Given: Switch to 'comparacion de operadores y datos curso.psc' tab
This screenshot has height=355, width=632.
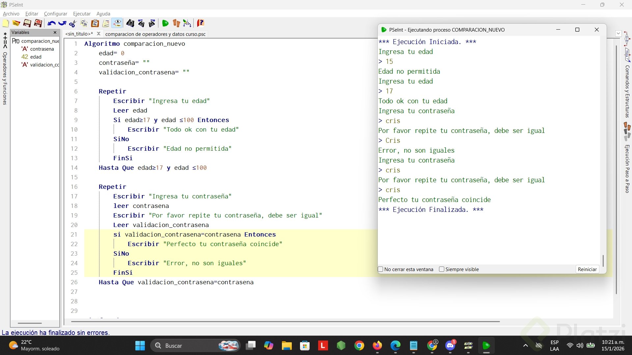Looking at the screenshot, I should 155,34.
